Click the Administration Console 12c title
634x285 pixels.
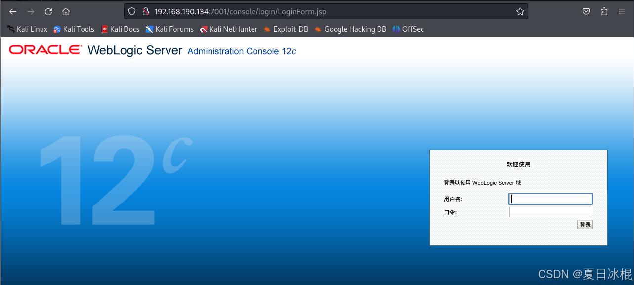[x=242, y=51]
